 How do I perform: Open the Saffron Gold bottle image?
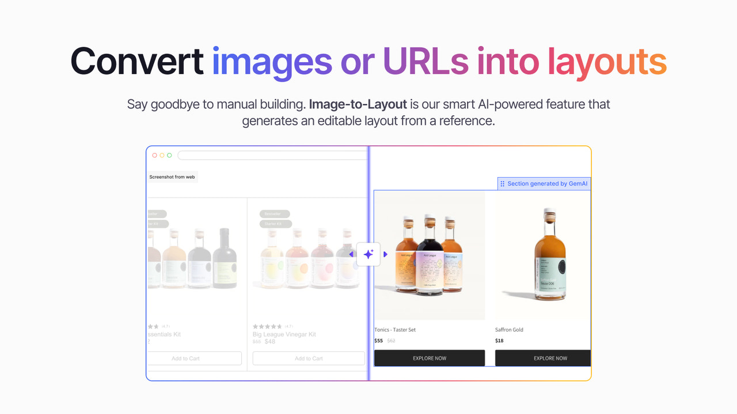(543, 255)
